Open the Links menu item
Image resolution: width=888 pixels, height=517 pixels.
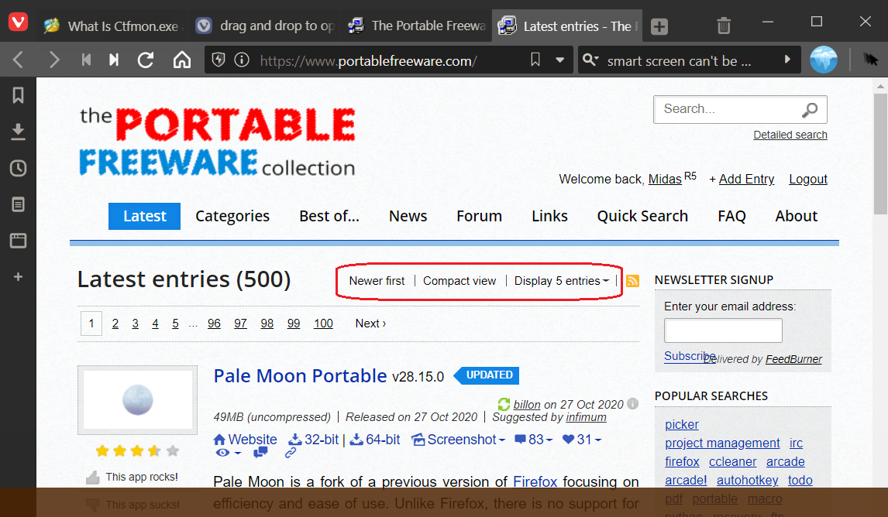tap(549, 216)
